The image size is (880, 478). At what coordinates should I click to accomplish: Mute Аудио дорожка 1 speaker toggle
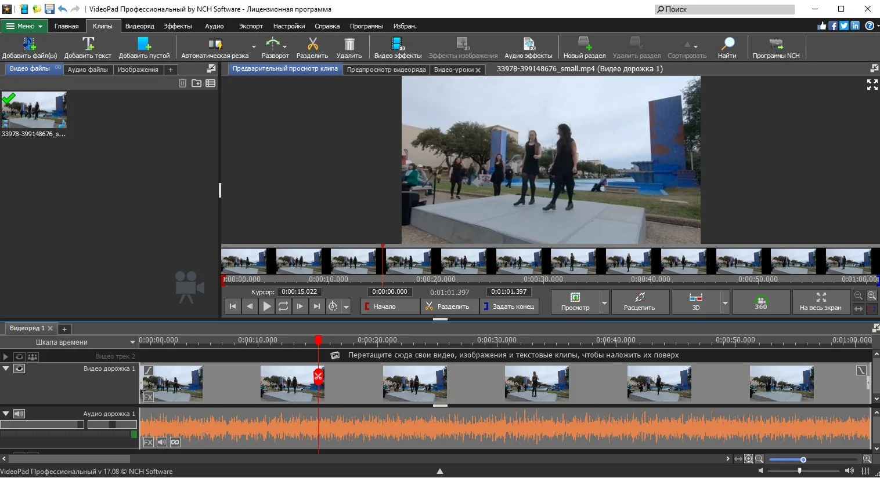pyautogui.click(x=19, y=414)
